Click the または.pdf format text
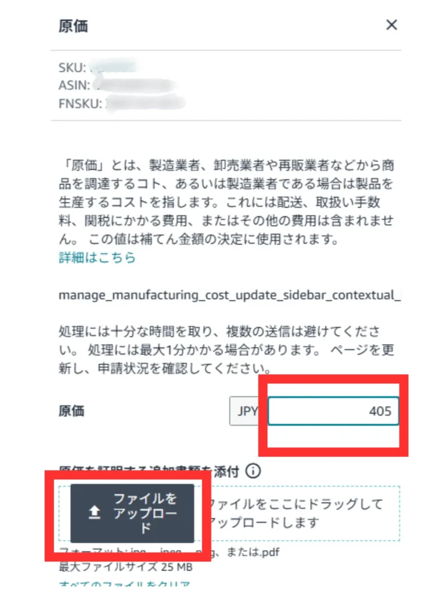 point(253,552)
